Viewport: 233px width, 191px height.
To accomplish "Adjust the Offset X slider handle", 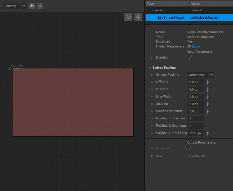I will 208,82.
